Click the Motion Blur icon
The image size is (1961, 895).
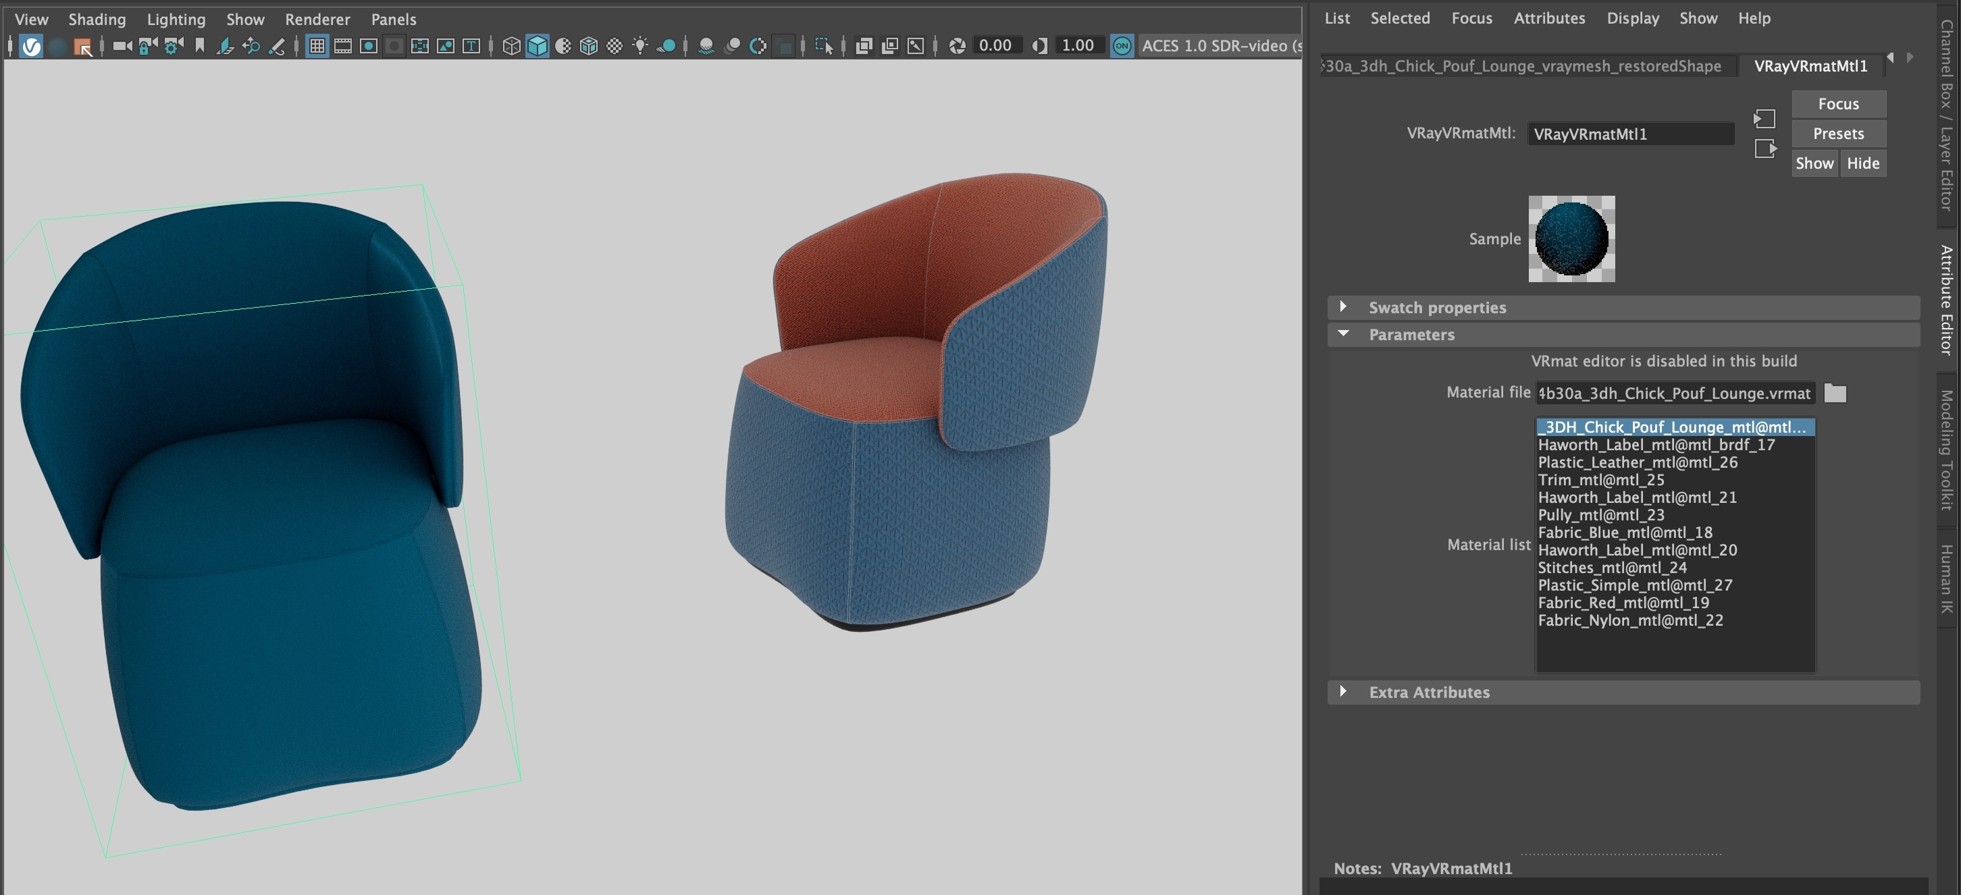click(732, 47)
